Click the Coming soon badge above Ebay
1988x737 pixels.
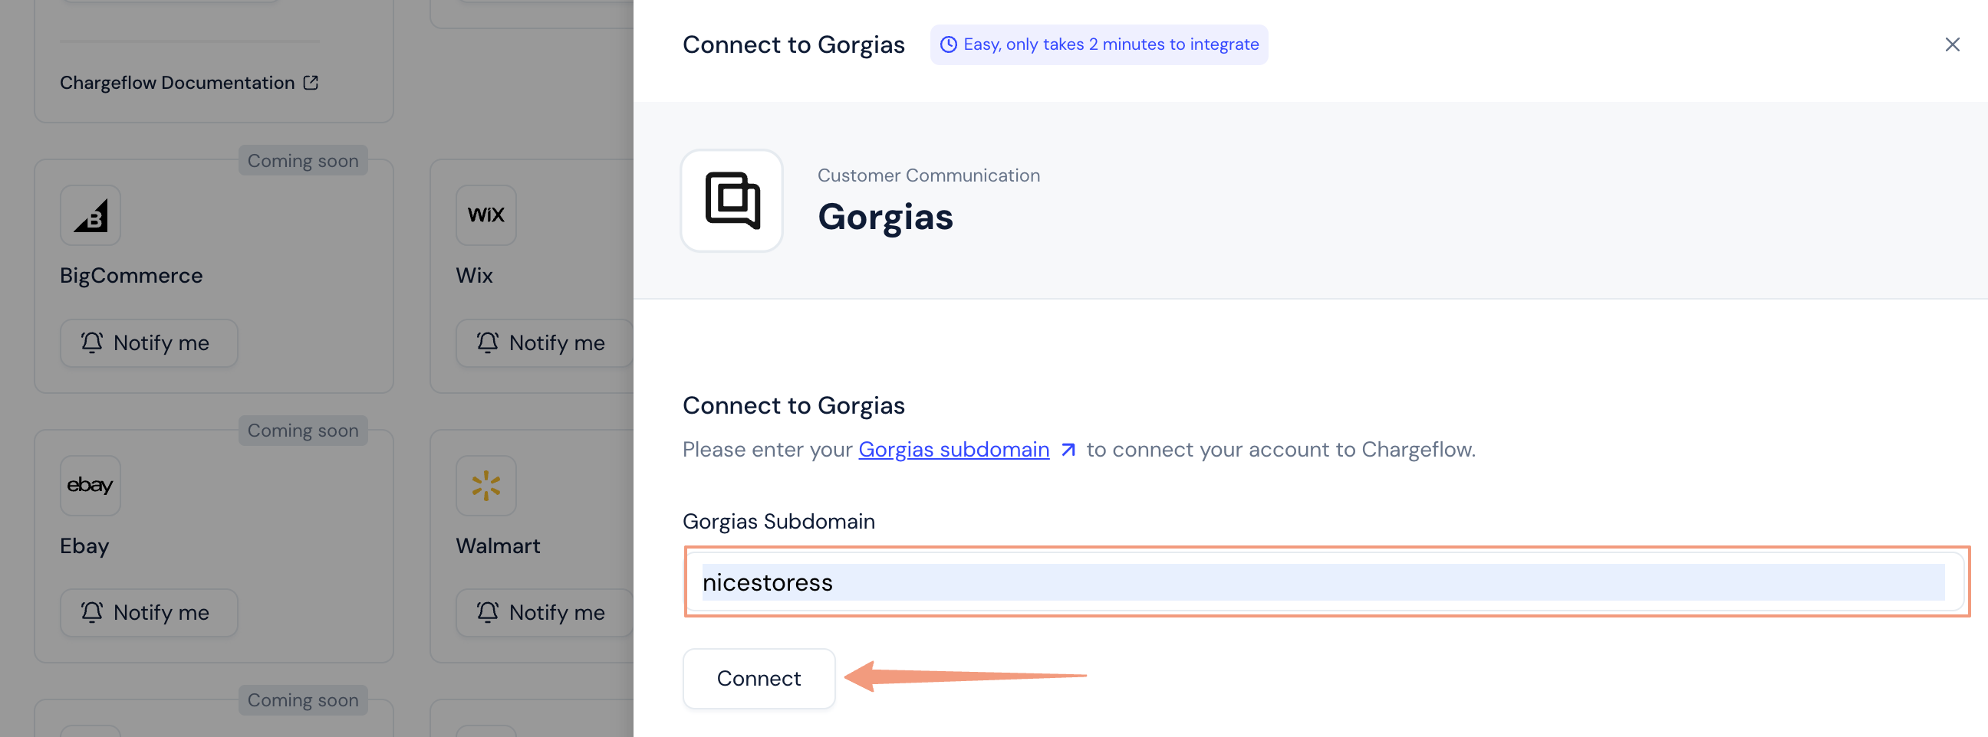[302, 431]
